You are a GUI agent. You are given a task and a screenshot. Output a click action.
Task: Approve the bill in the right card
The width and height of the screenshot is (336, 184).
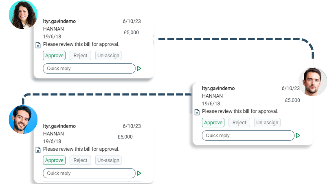click(213, 123)
